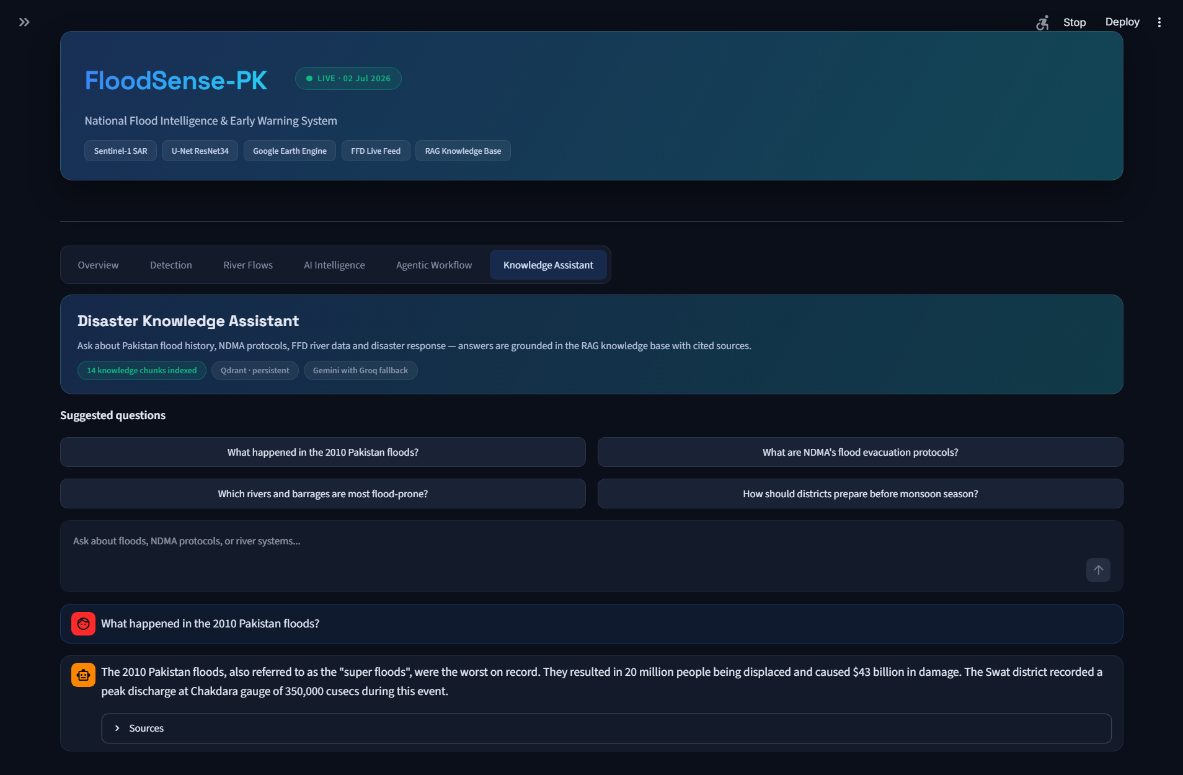Click the orange assistant robot avatar
This screenshot has width=1183, height=775.
(x=83, y=675)
